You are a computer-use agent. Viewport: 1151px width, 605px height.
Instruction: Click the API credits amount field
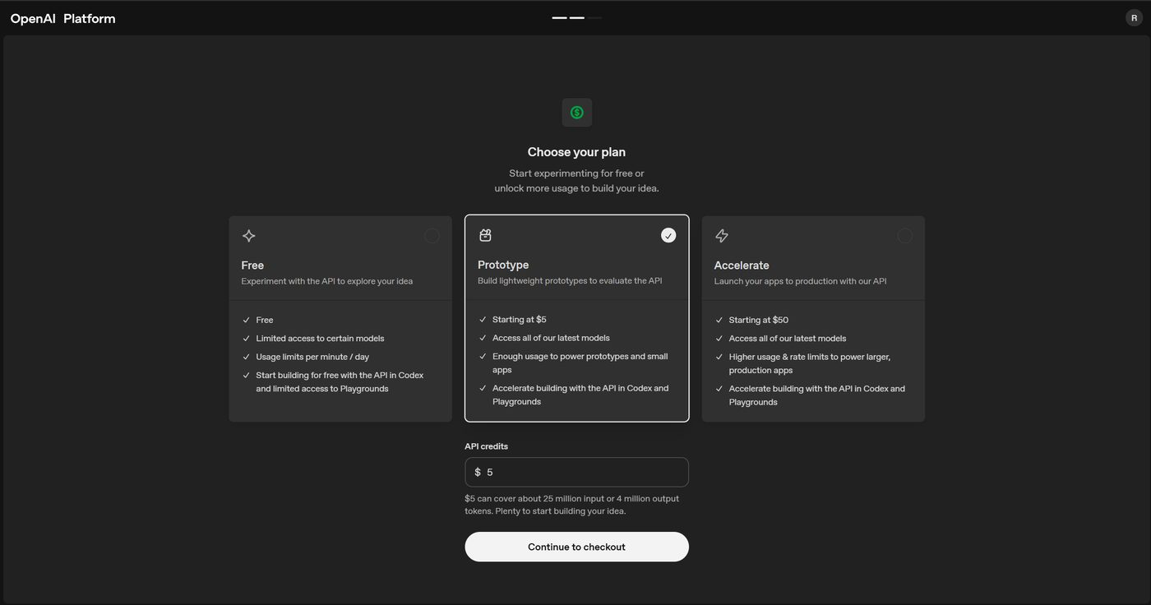coord(576,472)
